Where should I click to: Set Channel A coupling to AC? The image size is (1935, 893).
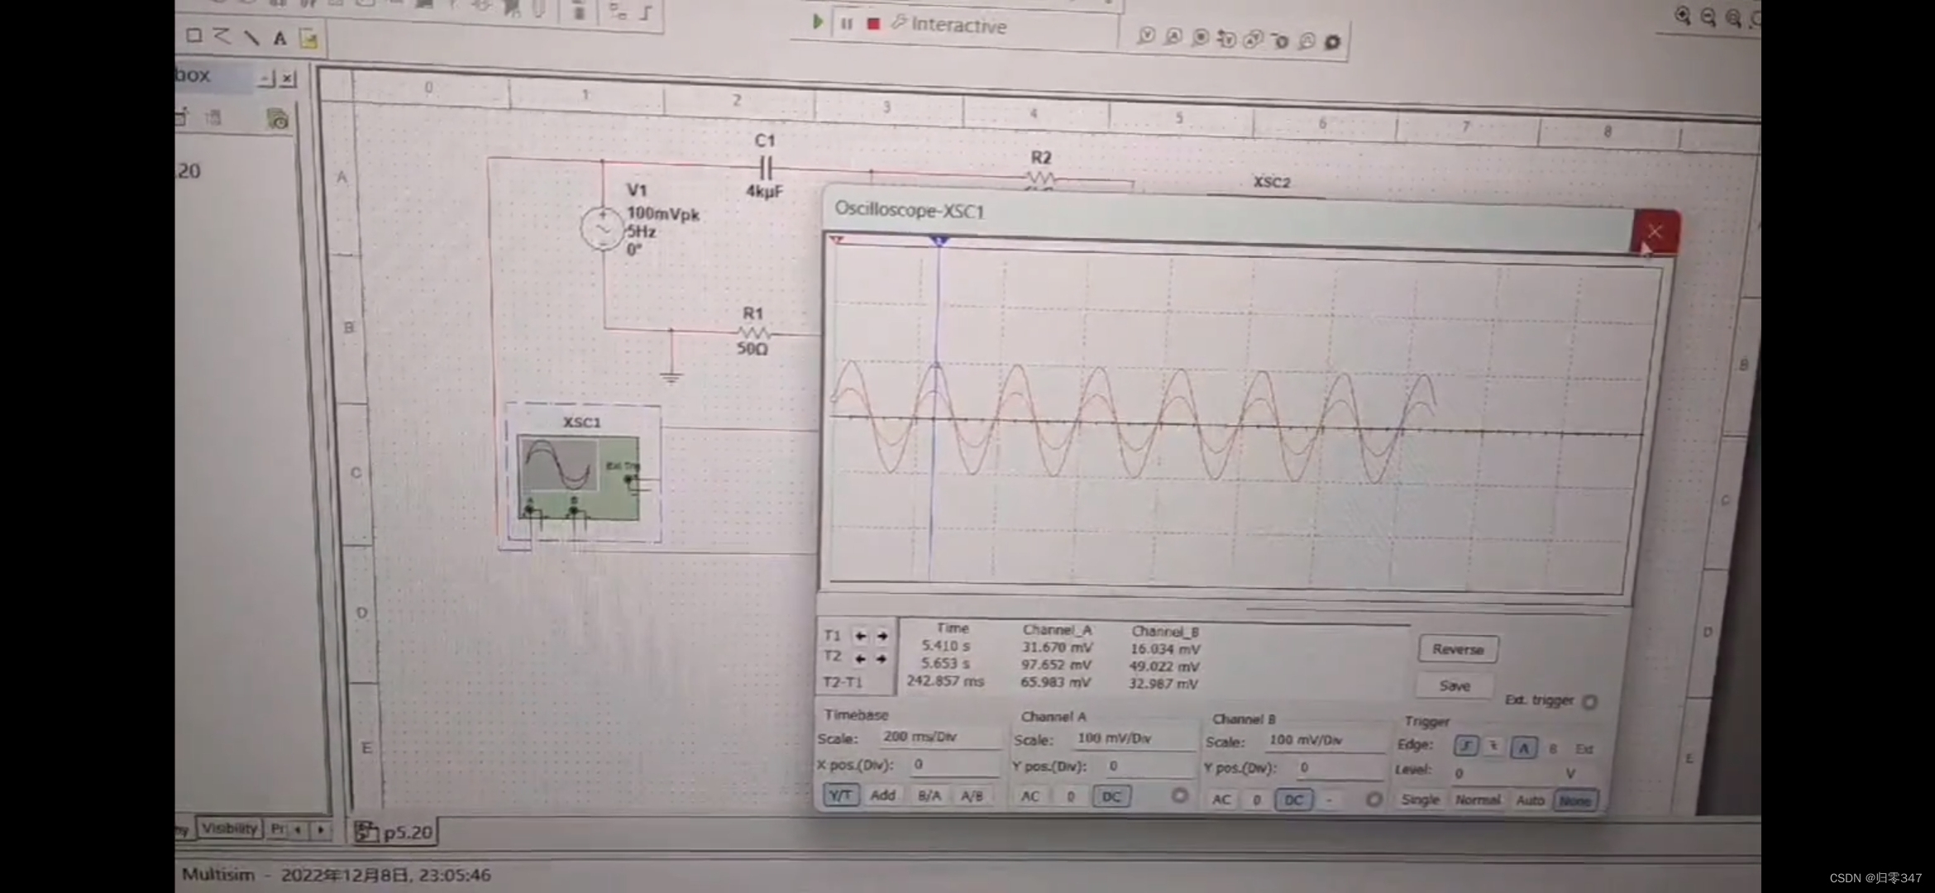pos(1030,796)
